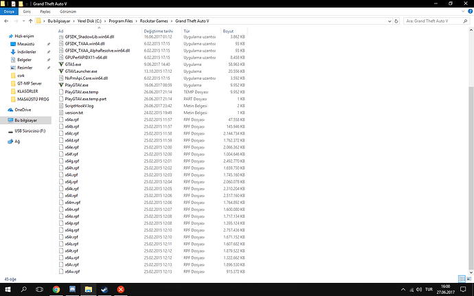Open Belgeler in the sidebar
474x296 pixels.
[24, 60]
